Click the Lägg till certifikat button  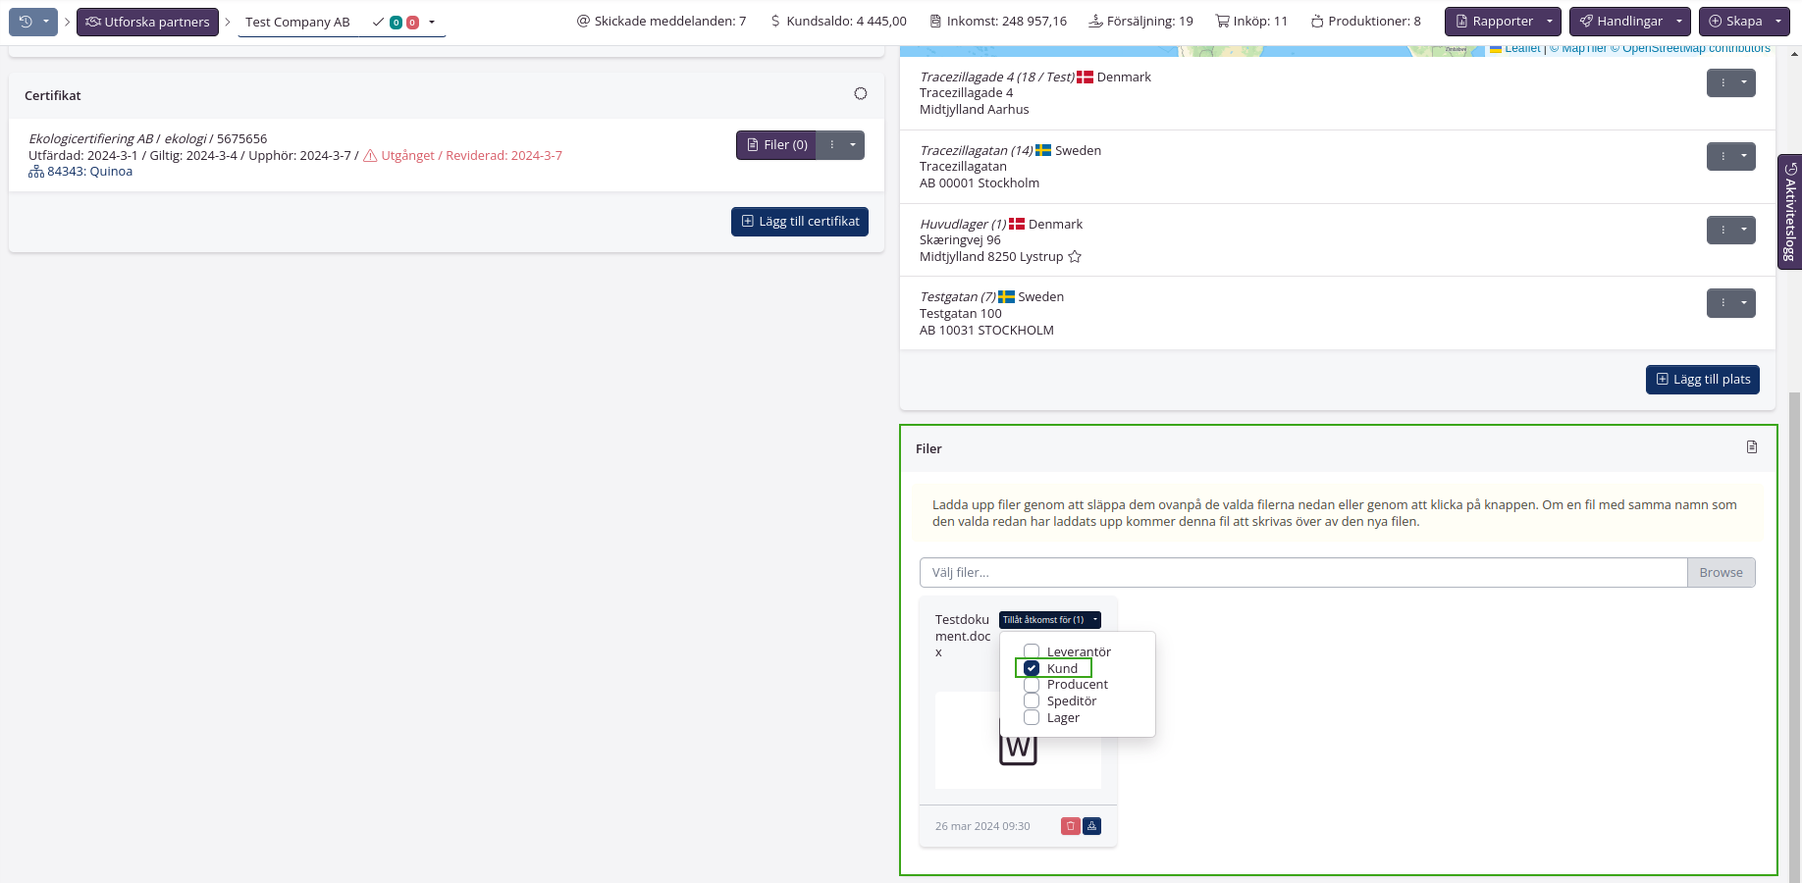(799, 222)
